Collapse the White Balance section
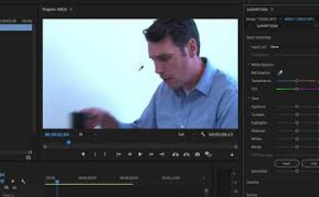The image size is (319, 197). click(248, 65)
